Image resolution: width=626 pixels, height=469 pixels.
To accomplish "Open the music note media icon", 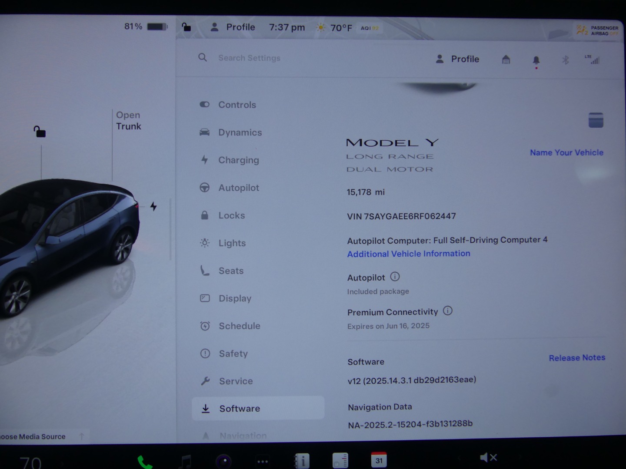I will pos(186,461).
